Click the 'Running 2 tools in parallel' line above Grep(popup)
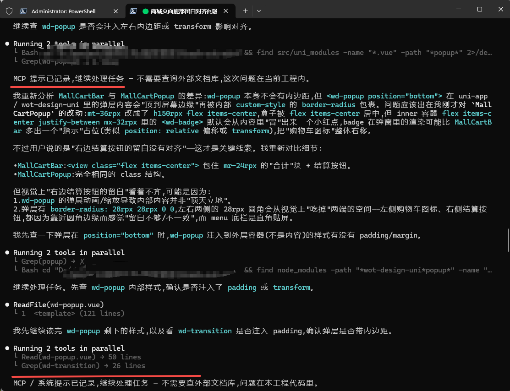Image resolution: width=510 pixels, height=391 pixels. point(69,253)
